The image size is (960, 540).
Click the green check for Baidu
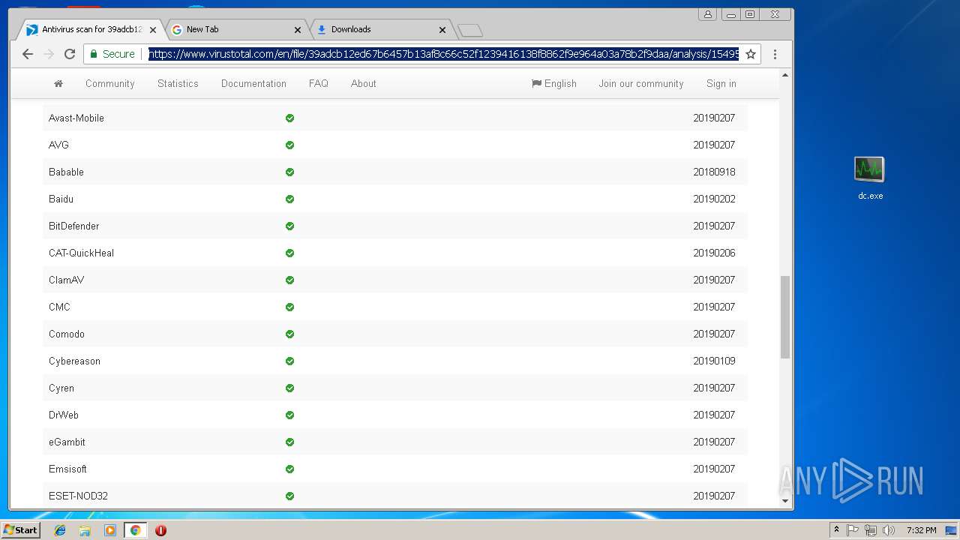[x=289, y=199]
